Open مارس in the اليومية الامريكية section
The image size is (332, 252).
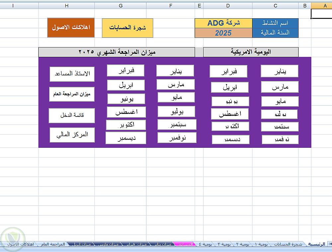[280, 87]
